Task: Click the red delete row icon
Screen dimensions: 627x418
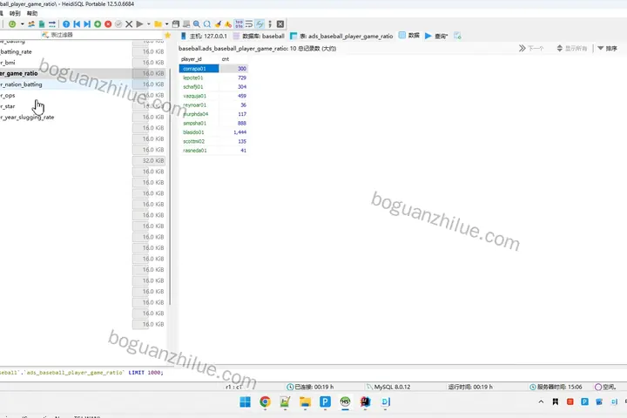Action: (108, 24)
